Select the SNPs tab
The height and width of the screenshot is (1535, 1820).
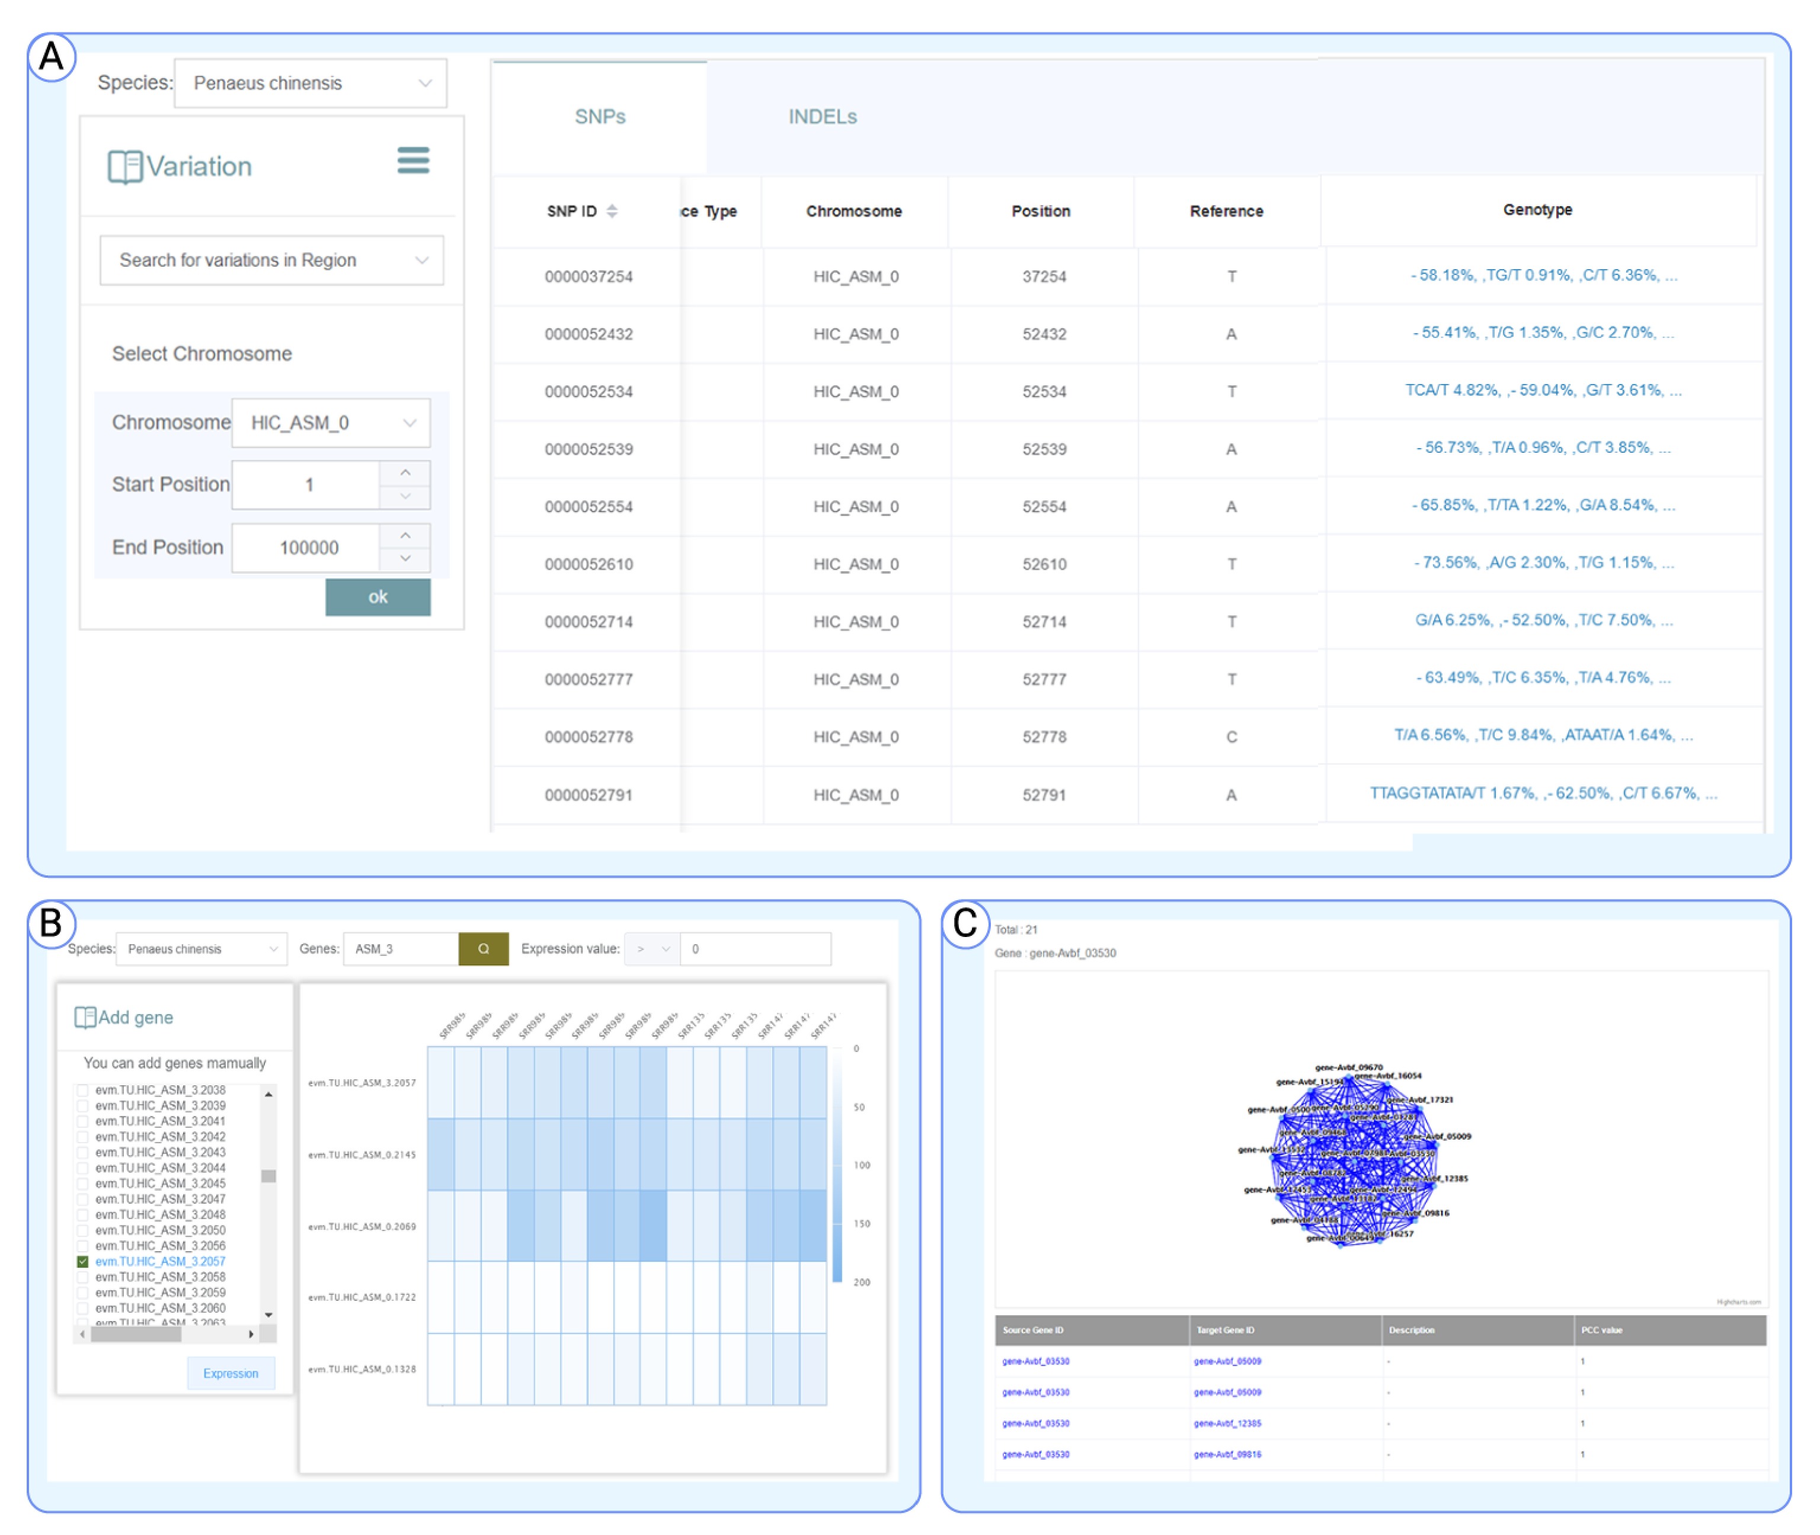[599, 117]
